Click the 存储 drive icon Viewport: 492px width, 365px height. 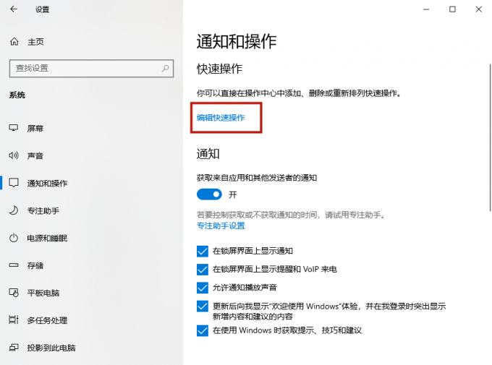click(x=14, y=265)
